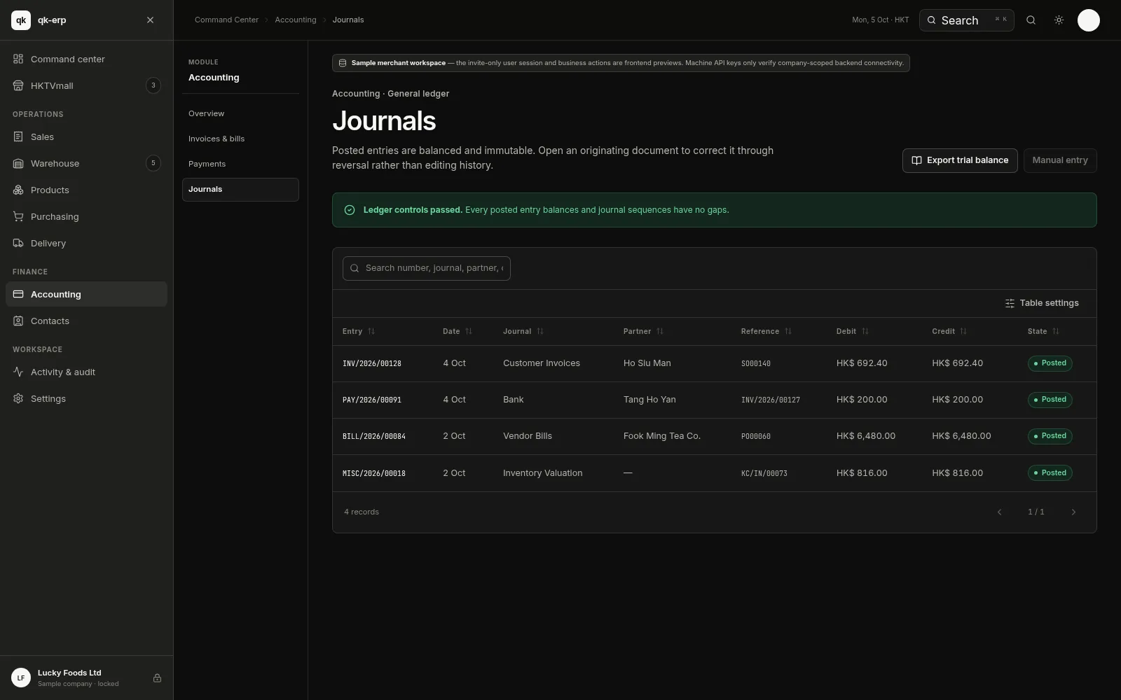Go to next page of records
The width and height of the screenshot is (1121, 700).
pyautogui.click(x=1073, y=512)
